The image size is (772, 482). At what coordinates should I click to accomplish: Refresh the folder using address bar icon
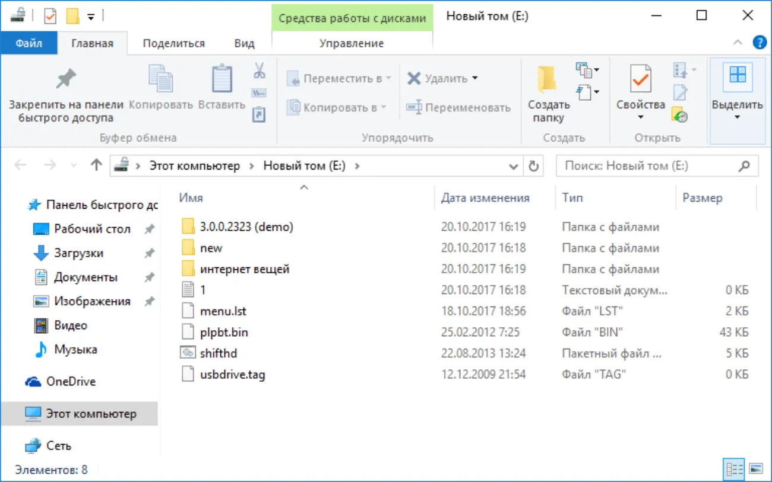click(533, 166)
